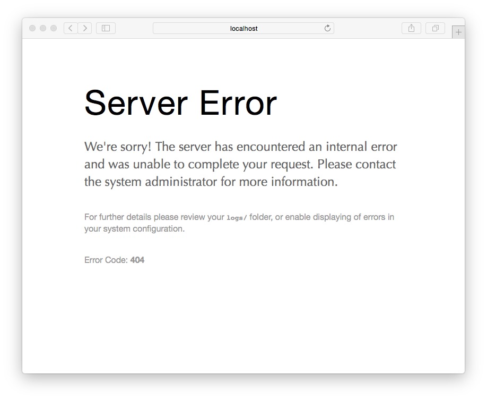Go back with the Safari back arrow
The width and height of the screenshot is (487, 400).
click(x=71, y=28)
